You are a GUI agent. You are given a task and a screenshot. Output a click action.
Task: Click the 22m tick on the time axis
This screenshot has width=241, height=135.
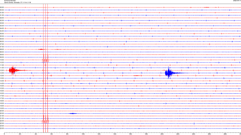[x=178, y=134]
